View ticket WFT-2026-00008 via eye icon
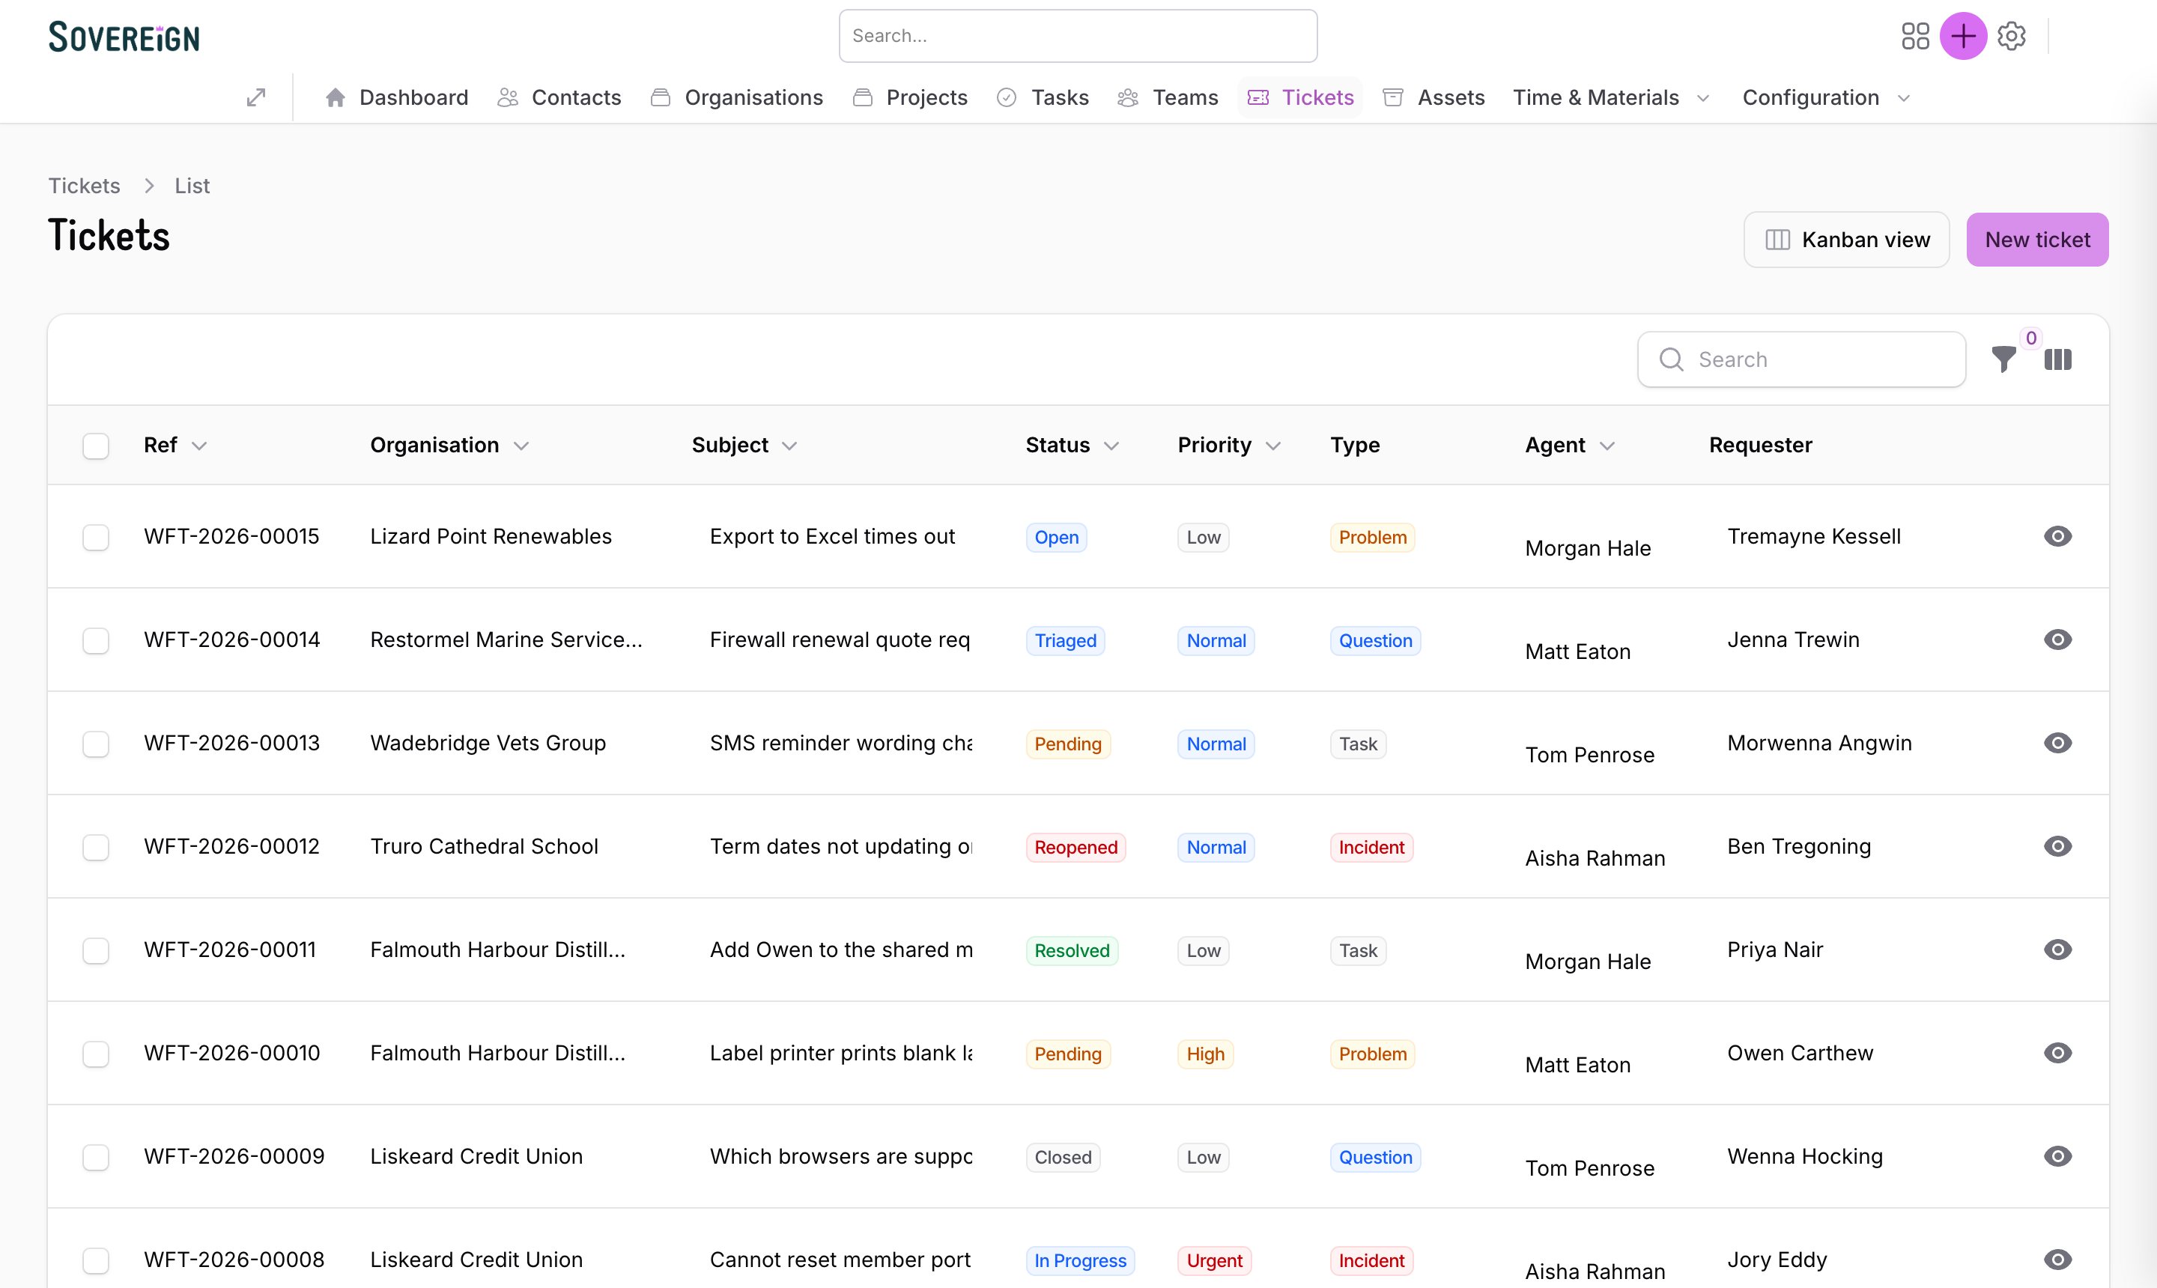Screen dimensions: 2157x1288 tap(2058, 1260)
